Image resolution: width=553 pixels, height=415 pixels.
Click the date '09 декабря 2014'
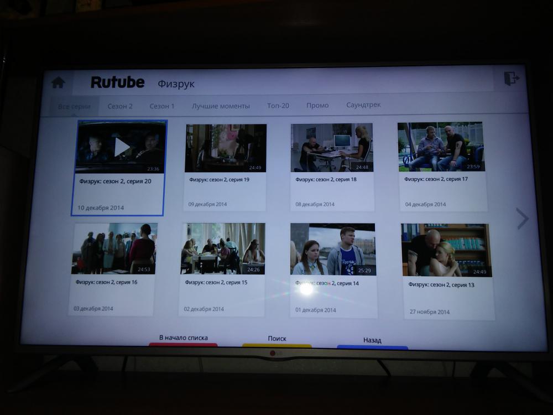(207, 204)
